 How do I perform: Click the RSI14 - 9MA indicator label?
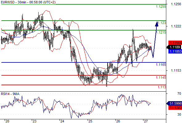[10, 94]
